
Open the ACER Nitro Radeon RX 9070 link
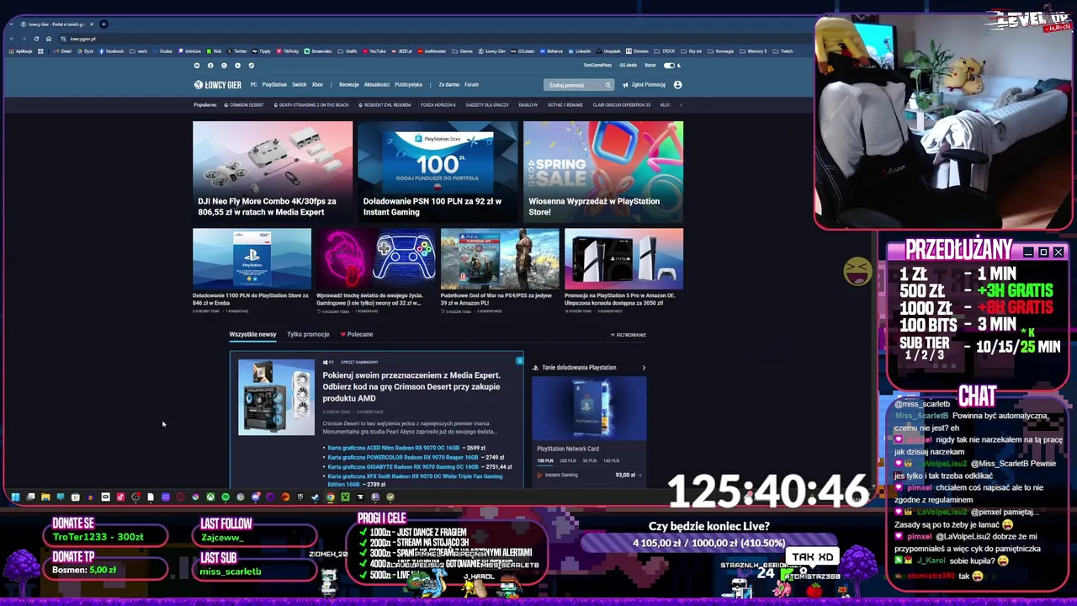[x=394, y=448]
